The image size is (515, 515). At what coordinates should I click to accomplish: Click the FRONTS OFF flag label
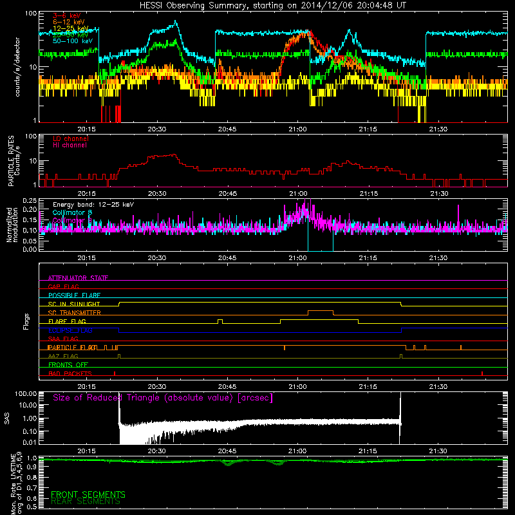coord(68,365)
